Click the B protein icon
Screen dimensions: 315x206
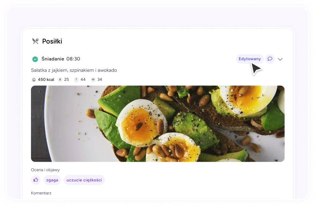(60, 79)
